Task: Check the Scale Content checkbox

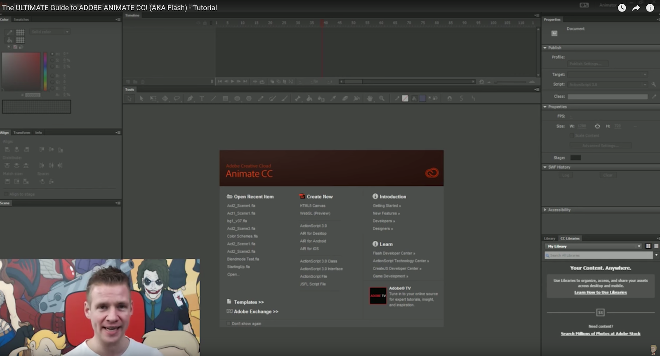Action: point(571,135)
